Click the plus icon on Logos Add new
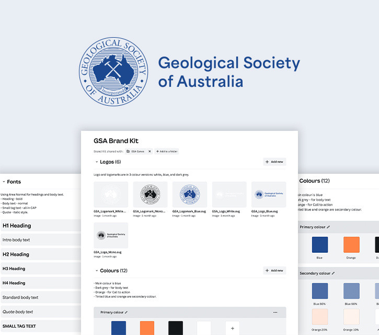 pos(267,162)
